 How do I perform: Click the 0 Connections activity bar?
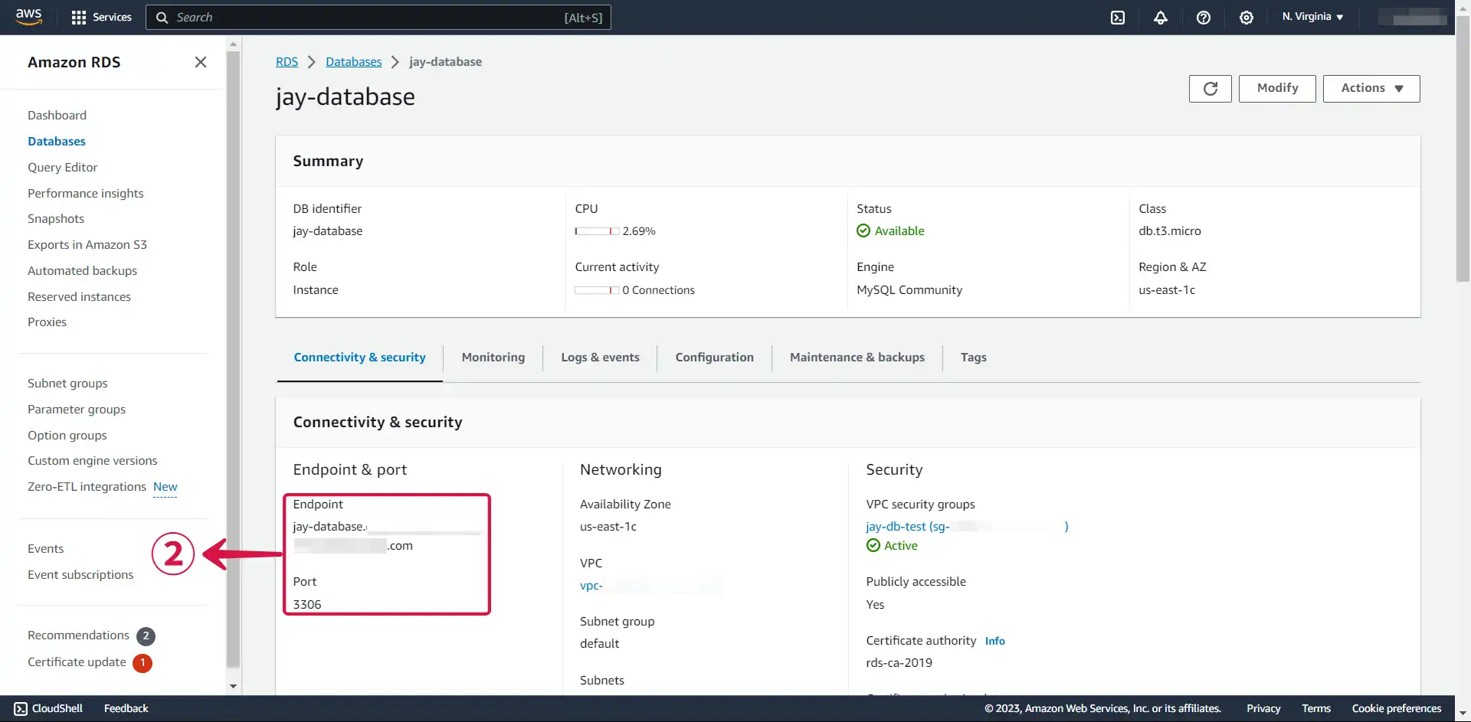(597, 290)
